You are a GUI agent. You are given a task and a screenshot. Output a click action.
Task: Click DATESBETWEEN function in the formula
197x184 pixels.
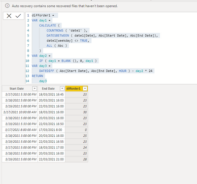click(58, 35)
